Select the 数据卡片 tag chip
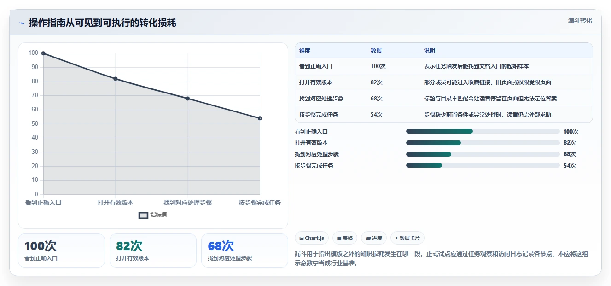 [x=407, y=238]
